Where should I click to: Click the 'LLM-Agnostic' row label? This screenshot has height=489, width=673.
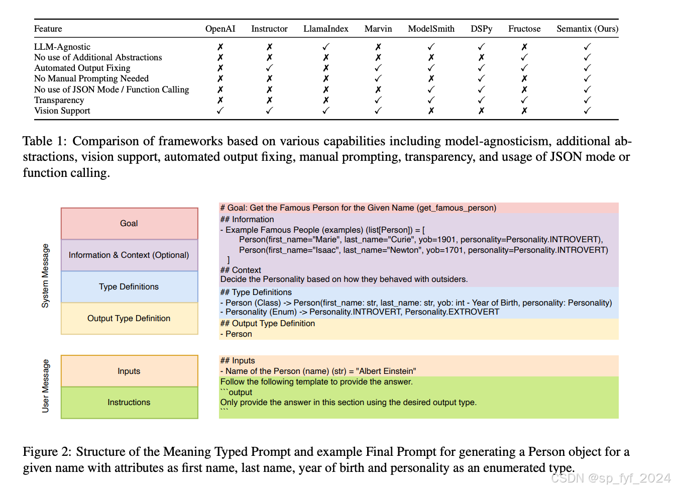pyautogui.click(x=62, y=47)
